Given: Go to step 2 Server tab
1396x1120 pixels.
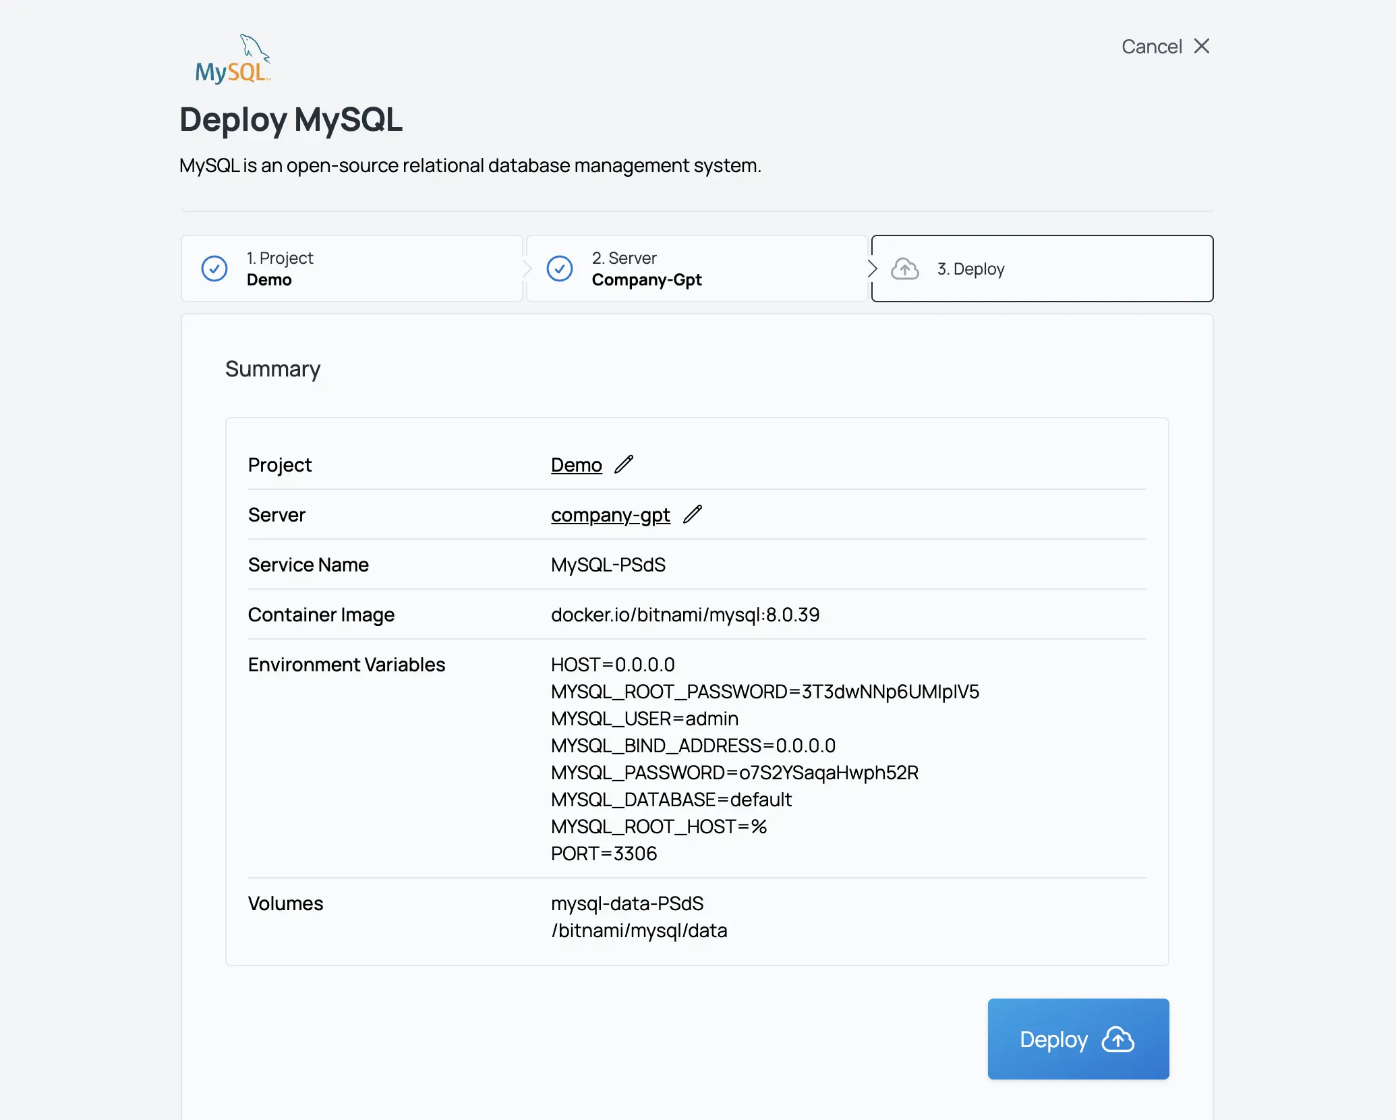Looking at the screenshot, I should [x=697, y=269].
